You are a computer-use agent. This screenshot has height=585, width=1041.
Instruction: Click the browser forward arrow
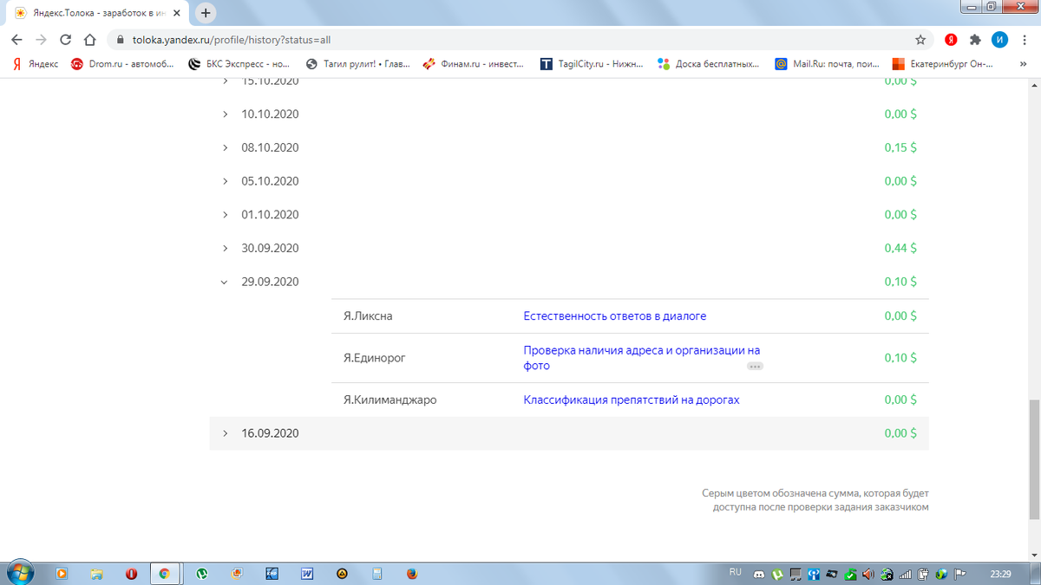tap(41, 40)
